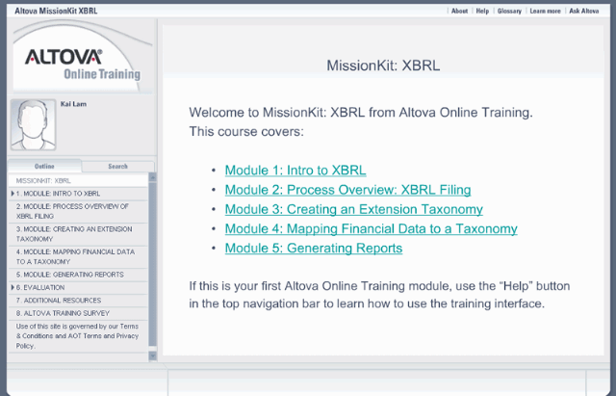Click Learn more in top navigation
Image resolution: width=616 pixels, height=396 pixels.
tap(545, 11)
